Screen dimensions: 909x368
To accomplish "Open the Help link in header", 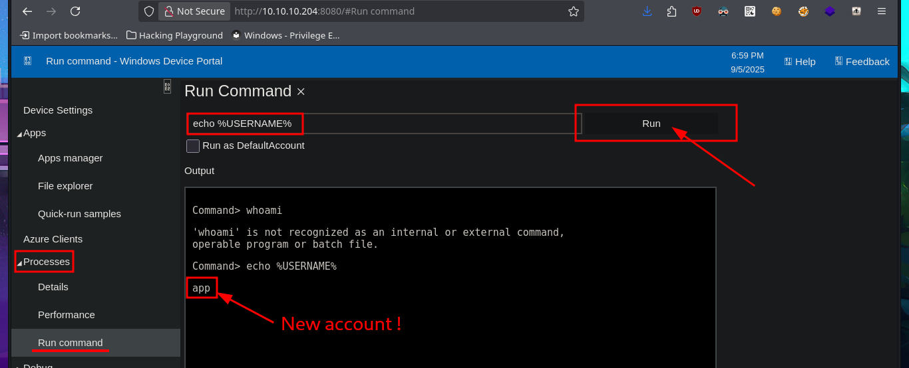I will [x=799, y=62].
